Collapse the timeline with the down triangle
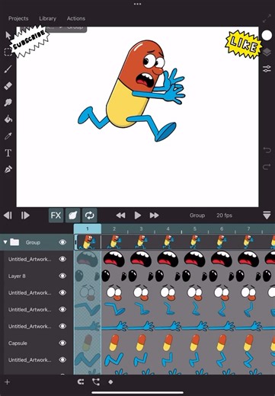275x396 pixels. pos(267,216)
